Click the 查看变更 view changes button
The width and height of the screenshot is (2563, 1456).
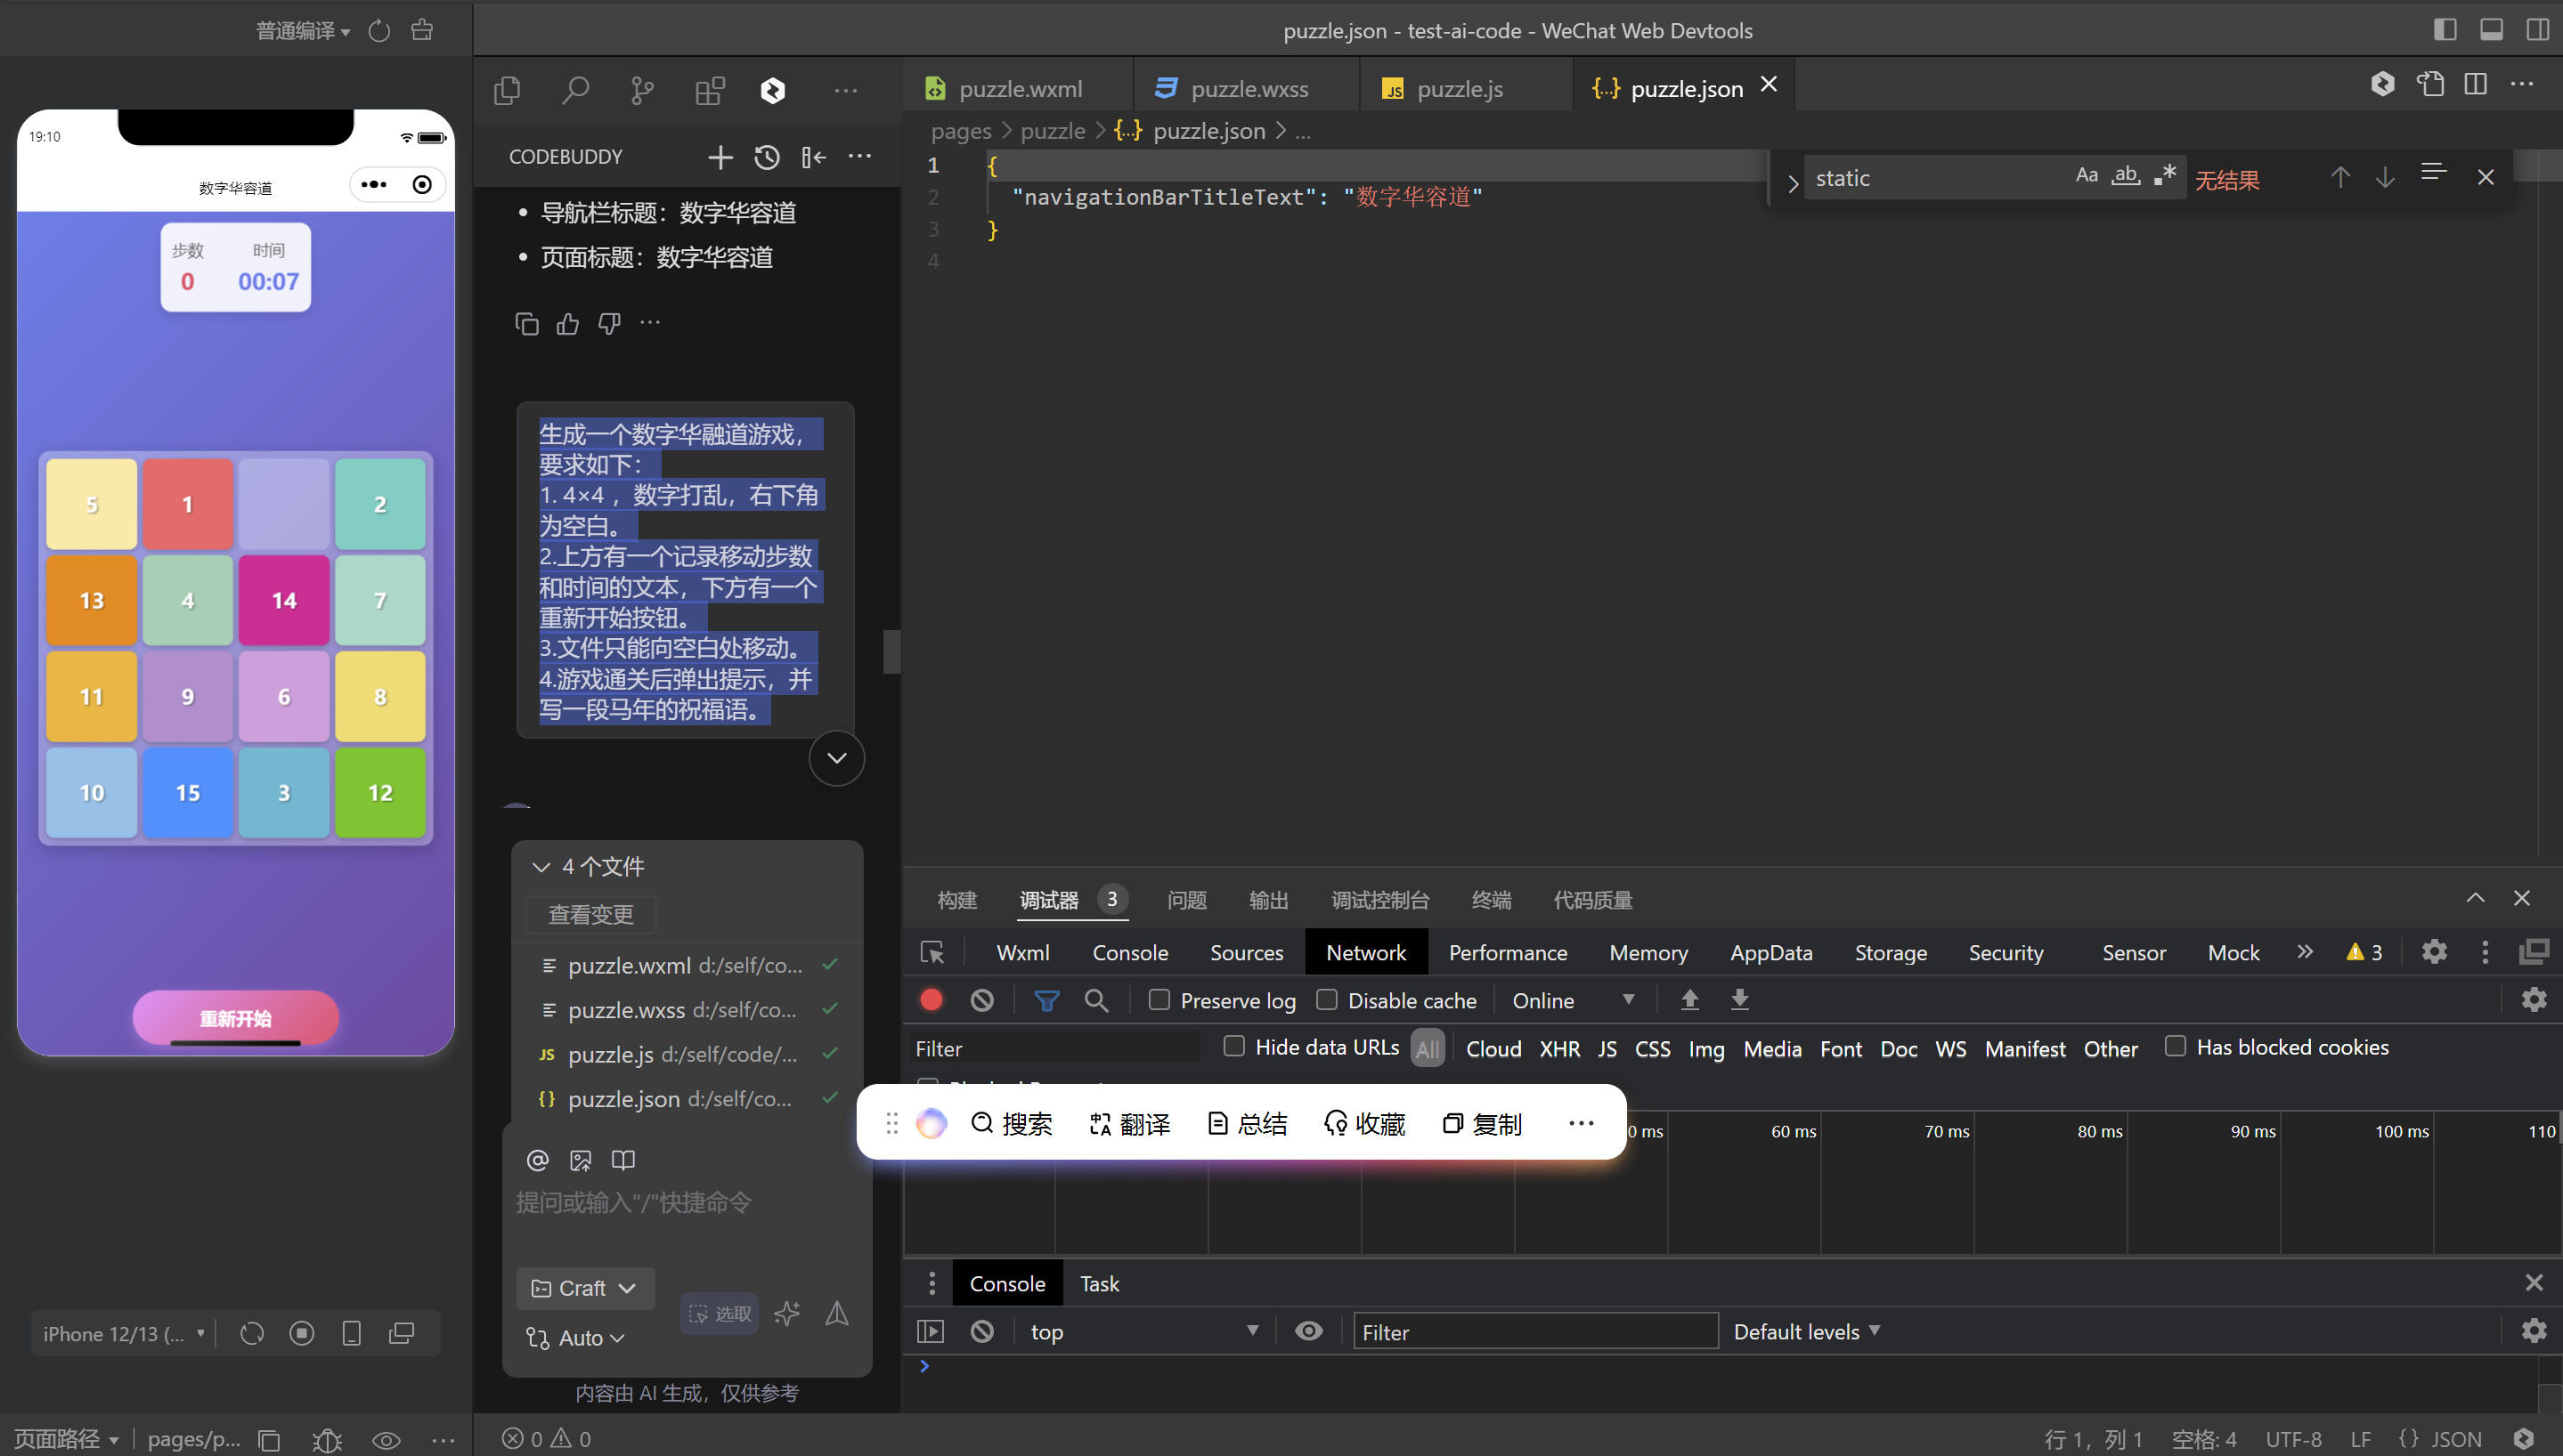590,914
